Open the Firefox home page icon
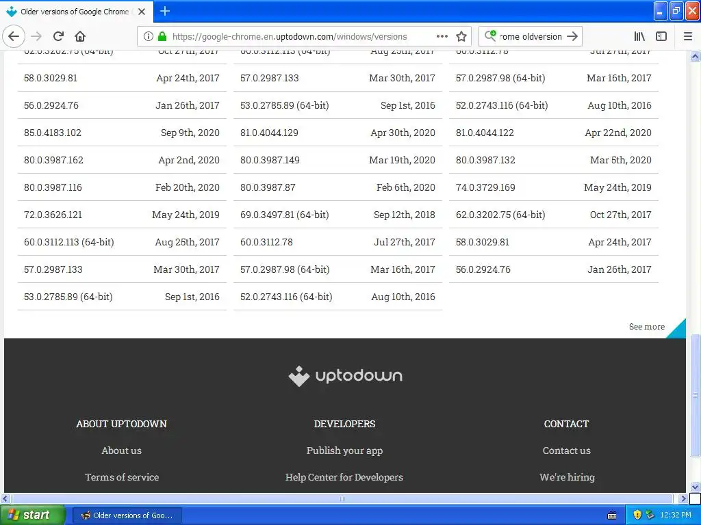701x525 pixels. click(x=80, y=36)
